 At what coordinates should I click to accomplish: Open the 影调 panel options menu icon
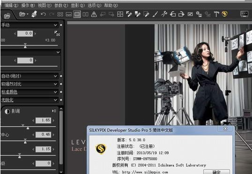(54, 111)
